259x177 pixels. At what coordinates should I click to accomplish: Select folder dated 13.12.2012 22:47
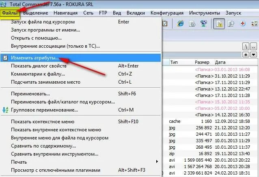210,89
